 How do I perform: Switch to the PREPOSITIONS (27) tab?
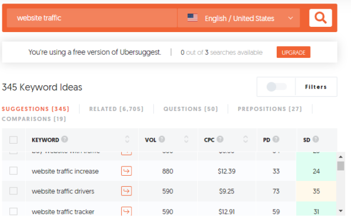(x=270, y=109)
